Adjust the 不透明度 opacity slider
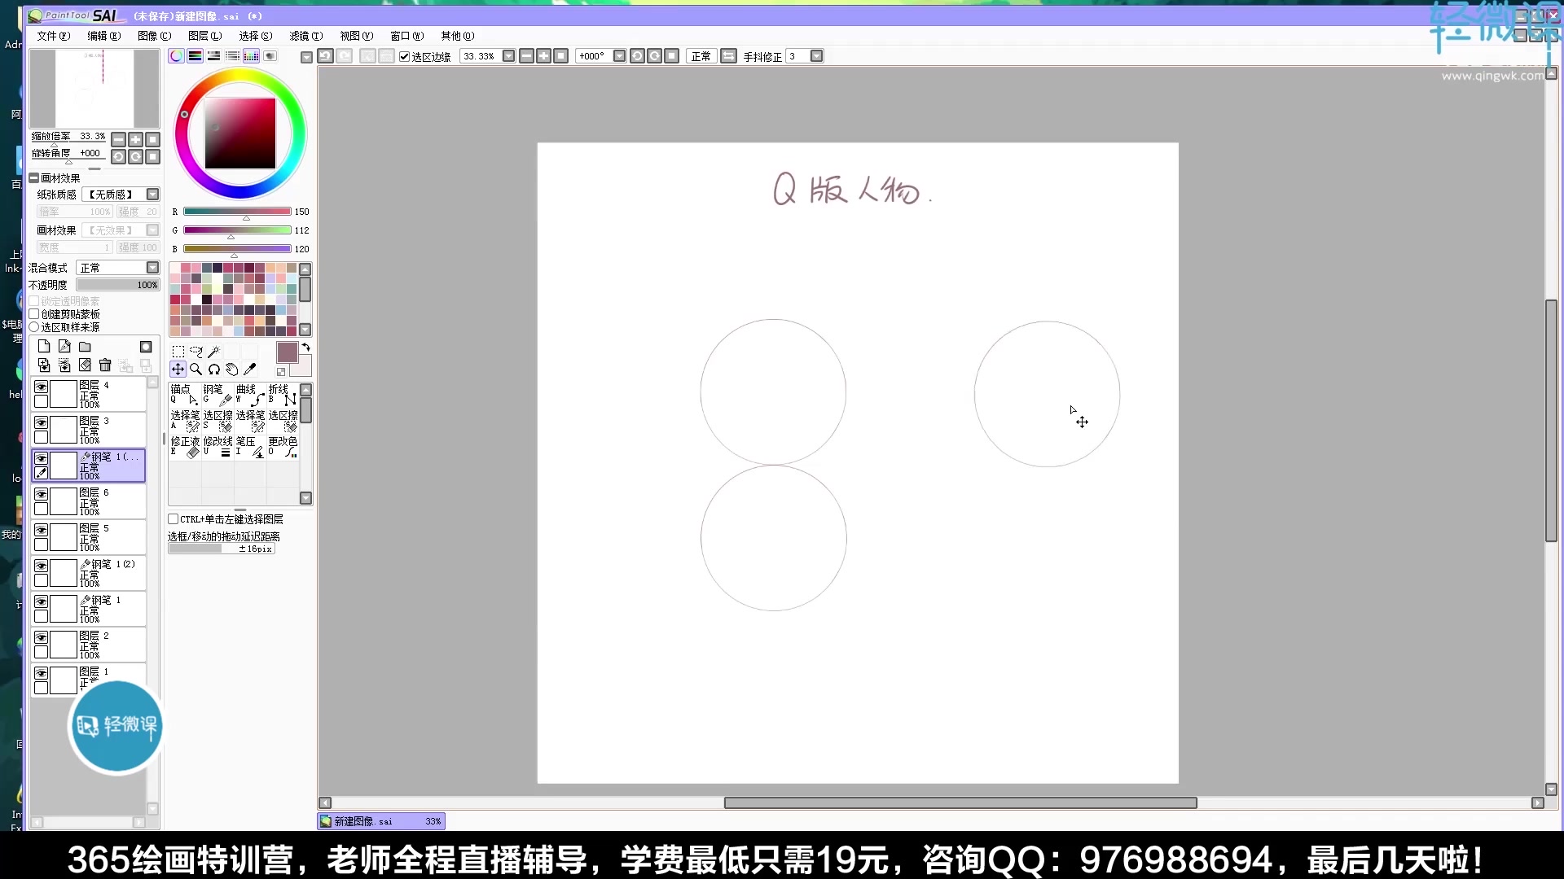Screen dimensions: 1564x879 (x=118, y=285)
